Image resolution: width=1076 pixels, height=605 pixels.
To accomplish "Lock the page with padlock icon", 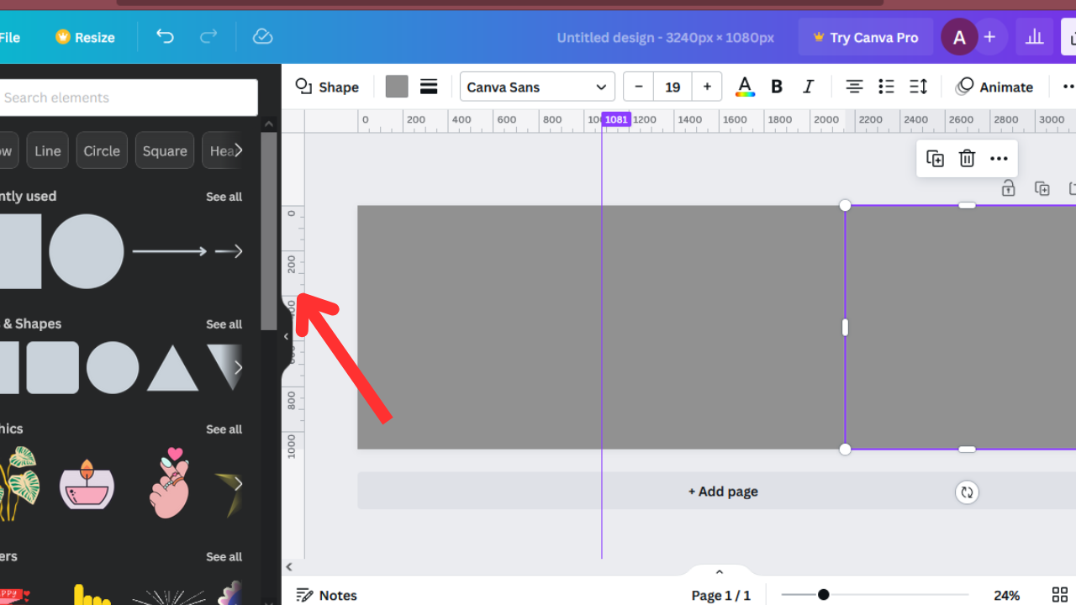I will [x=1008, y=188].
